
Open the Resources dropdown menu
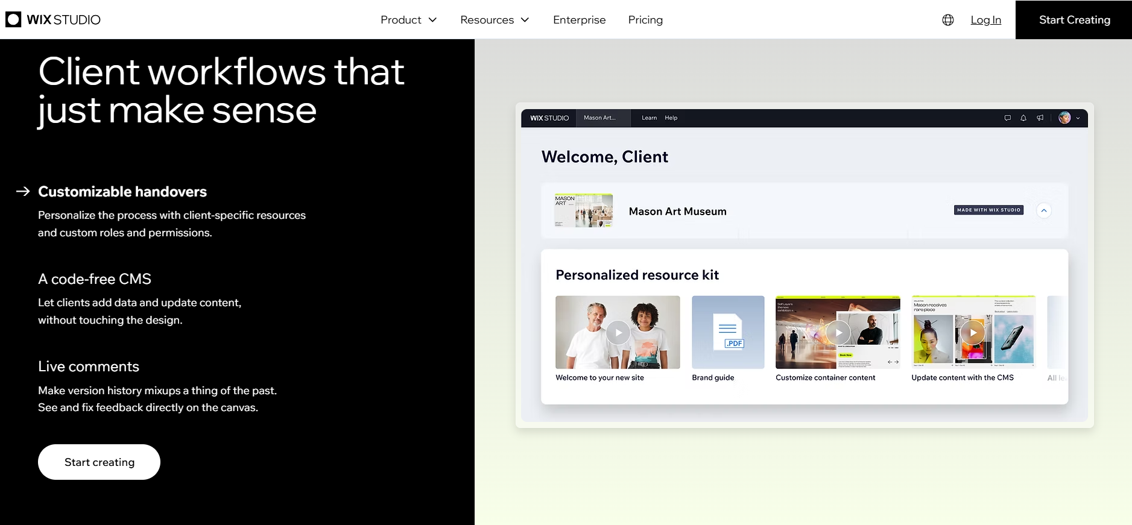point(495,20)
